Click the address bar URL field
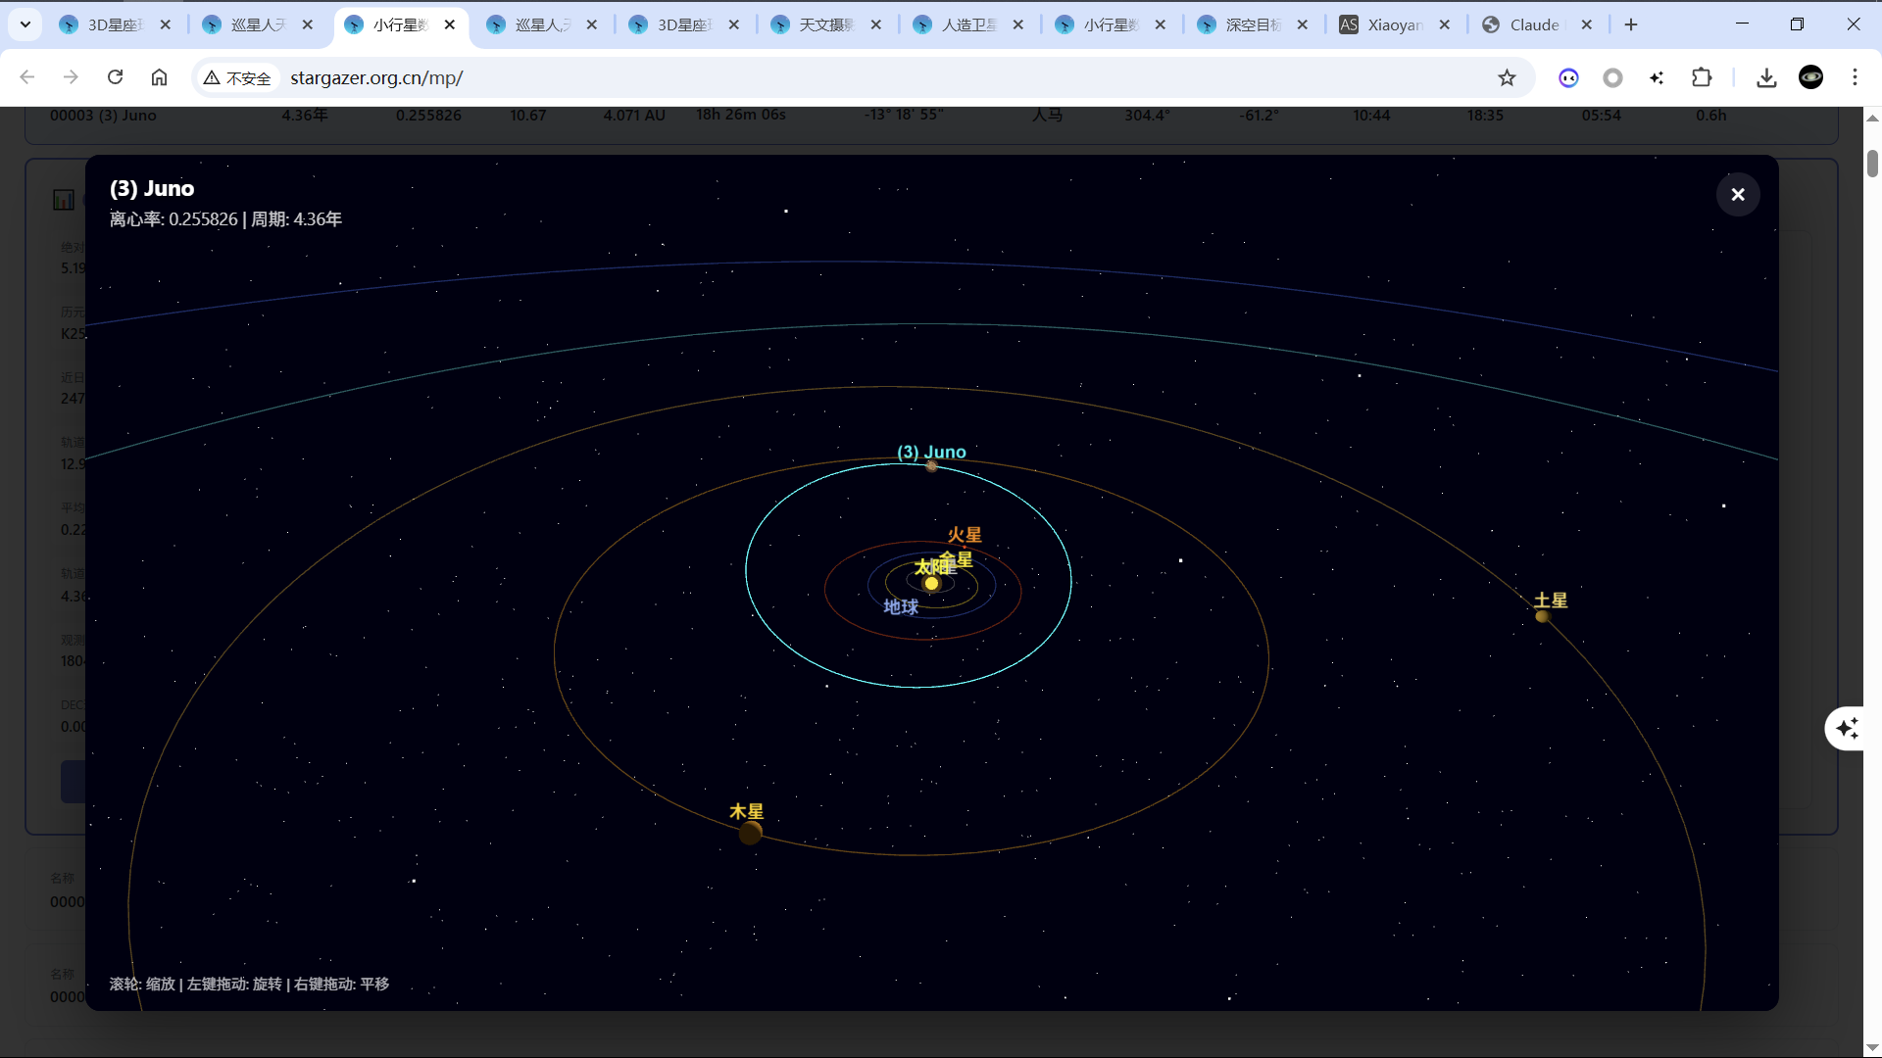 tap(784, 77)
